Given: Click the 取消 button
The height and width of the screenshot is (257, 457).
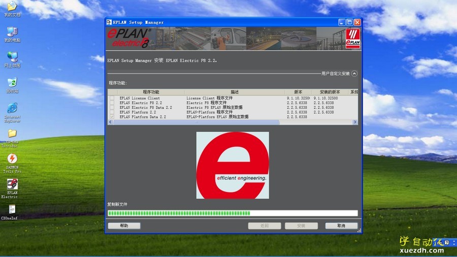Looking at the screenshot, I should (x=341, y=226).
